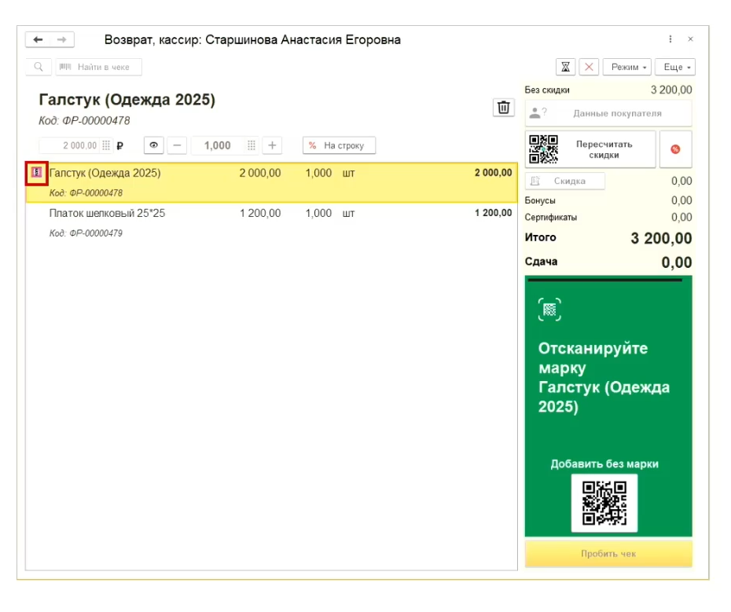Click the hourglass postpone receipt icon

pyautogui.click(x=565, y=67)
